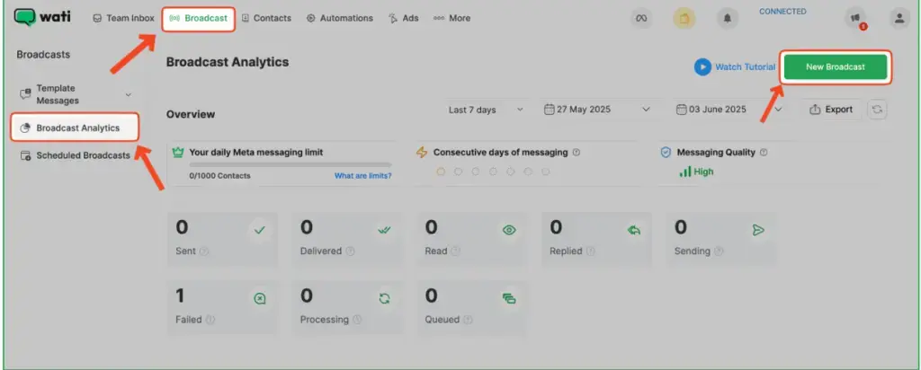The height and width of the screenshot is (370, 921).
Task: Open the Processing info tooltip icon
Action: point(357,320)
